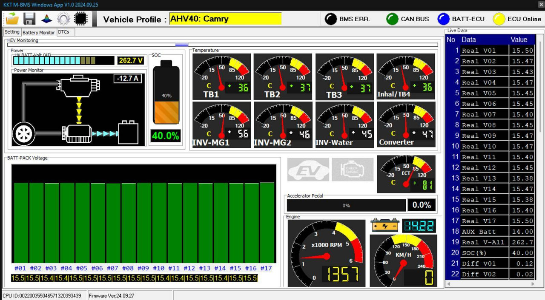
Task: Click the ECU Online yellow indicator light
Action: [x=499, y=19]
